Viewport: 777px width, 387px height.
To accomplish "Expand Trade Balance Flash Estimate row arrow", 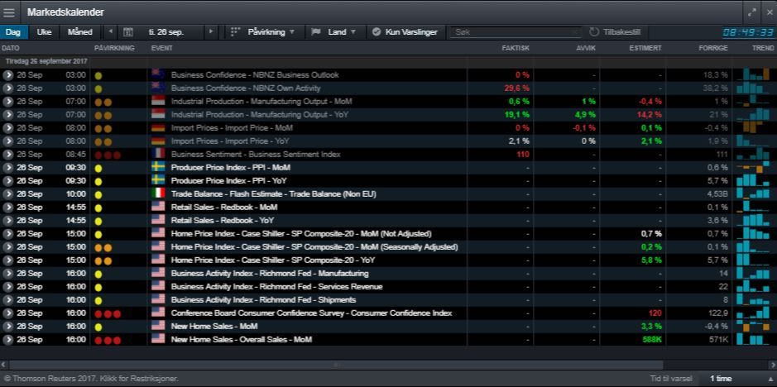I will click(7, 194).
